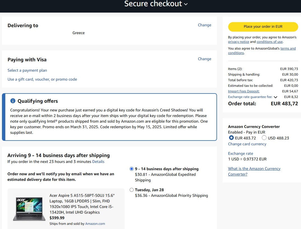
Task: Click the Acer Aspire laptop thumbnail
Action: 29,209
